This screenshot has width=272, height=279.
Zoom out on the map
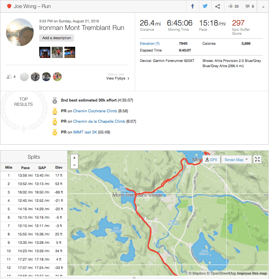[74, 165]
